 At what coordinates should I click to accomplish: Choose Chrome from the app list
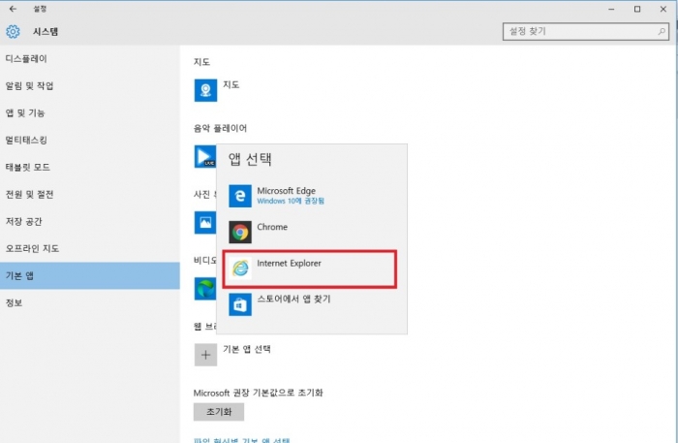311,232
